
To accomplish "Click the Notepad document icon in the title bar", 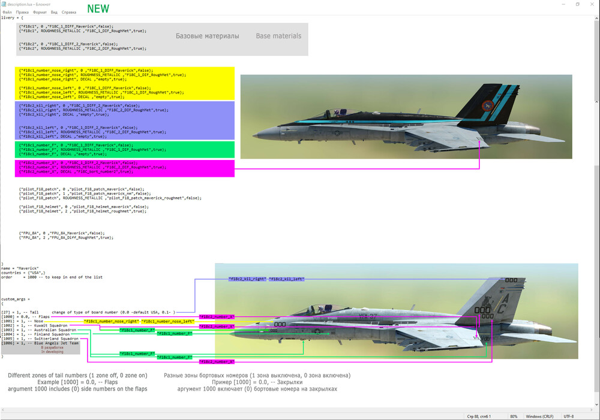I will (4, 4).
